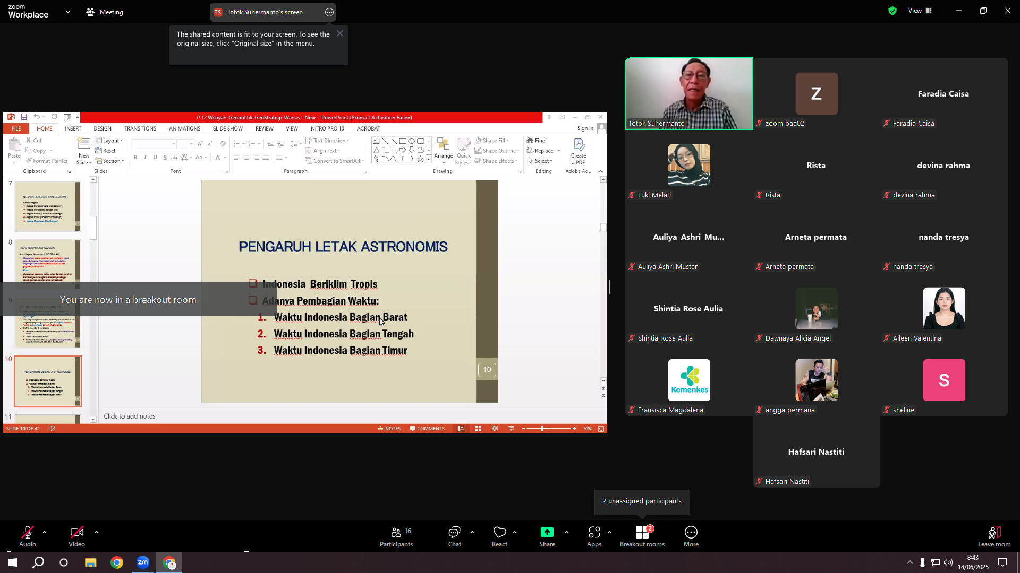This screenshot has height=573, width=1020.
Task: Toggle the NOTES pane button
Action: point(389,429)
